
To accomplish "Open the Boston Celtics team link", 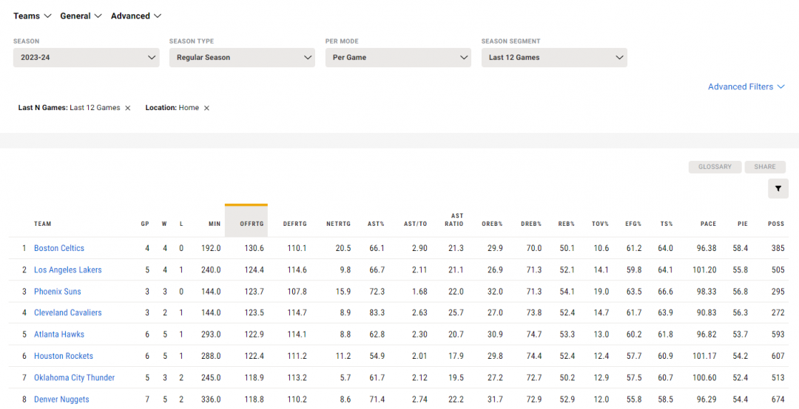I will coord(59,248).
